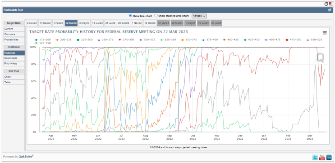Viewport: 335px width, 163px height.
Task: Open the Current target rate view
Action: pyautogui.click(x=14, y=29)
